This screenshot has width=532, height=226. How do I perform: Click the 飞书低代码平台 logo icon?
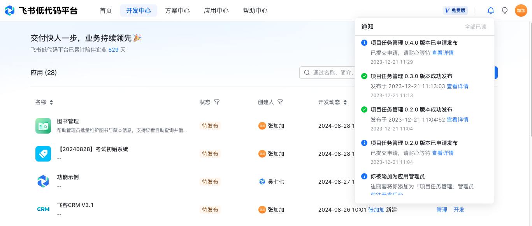point(10,10)
